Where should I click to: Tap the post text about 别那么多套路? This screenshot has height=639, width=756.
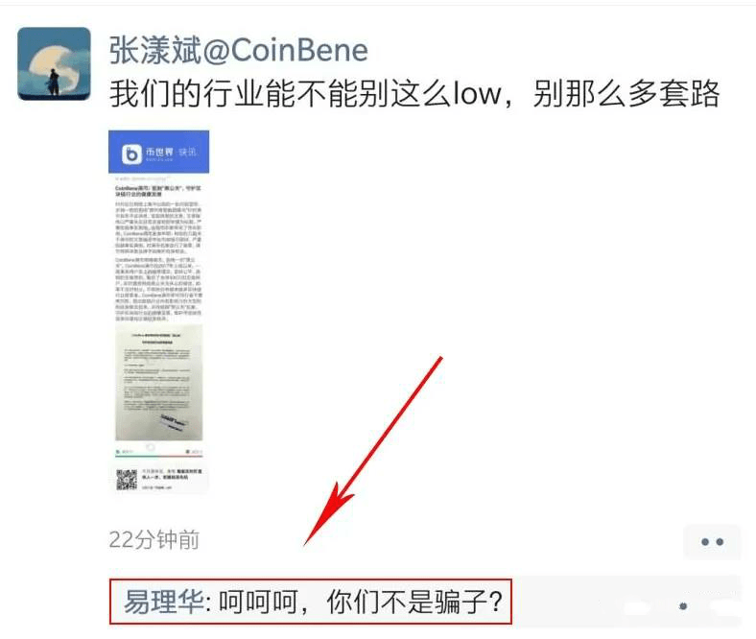click(x=414, y=93)
